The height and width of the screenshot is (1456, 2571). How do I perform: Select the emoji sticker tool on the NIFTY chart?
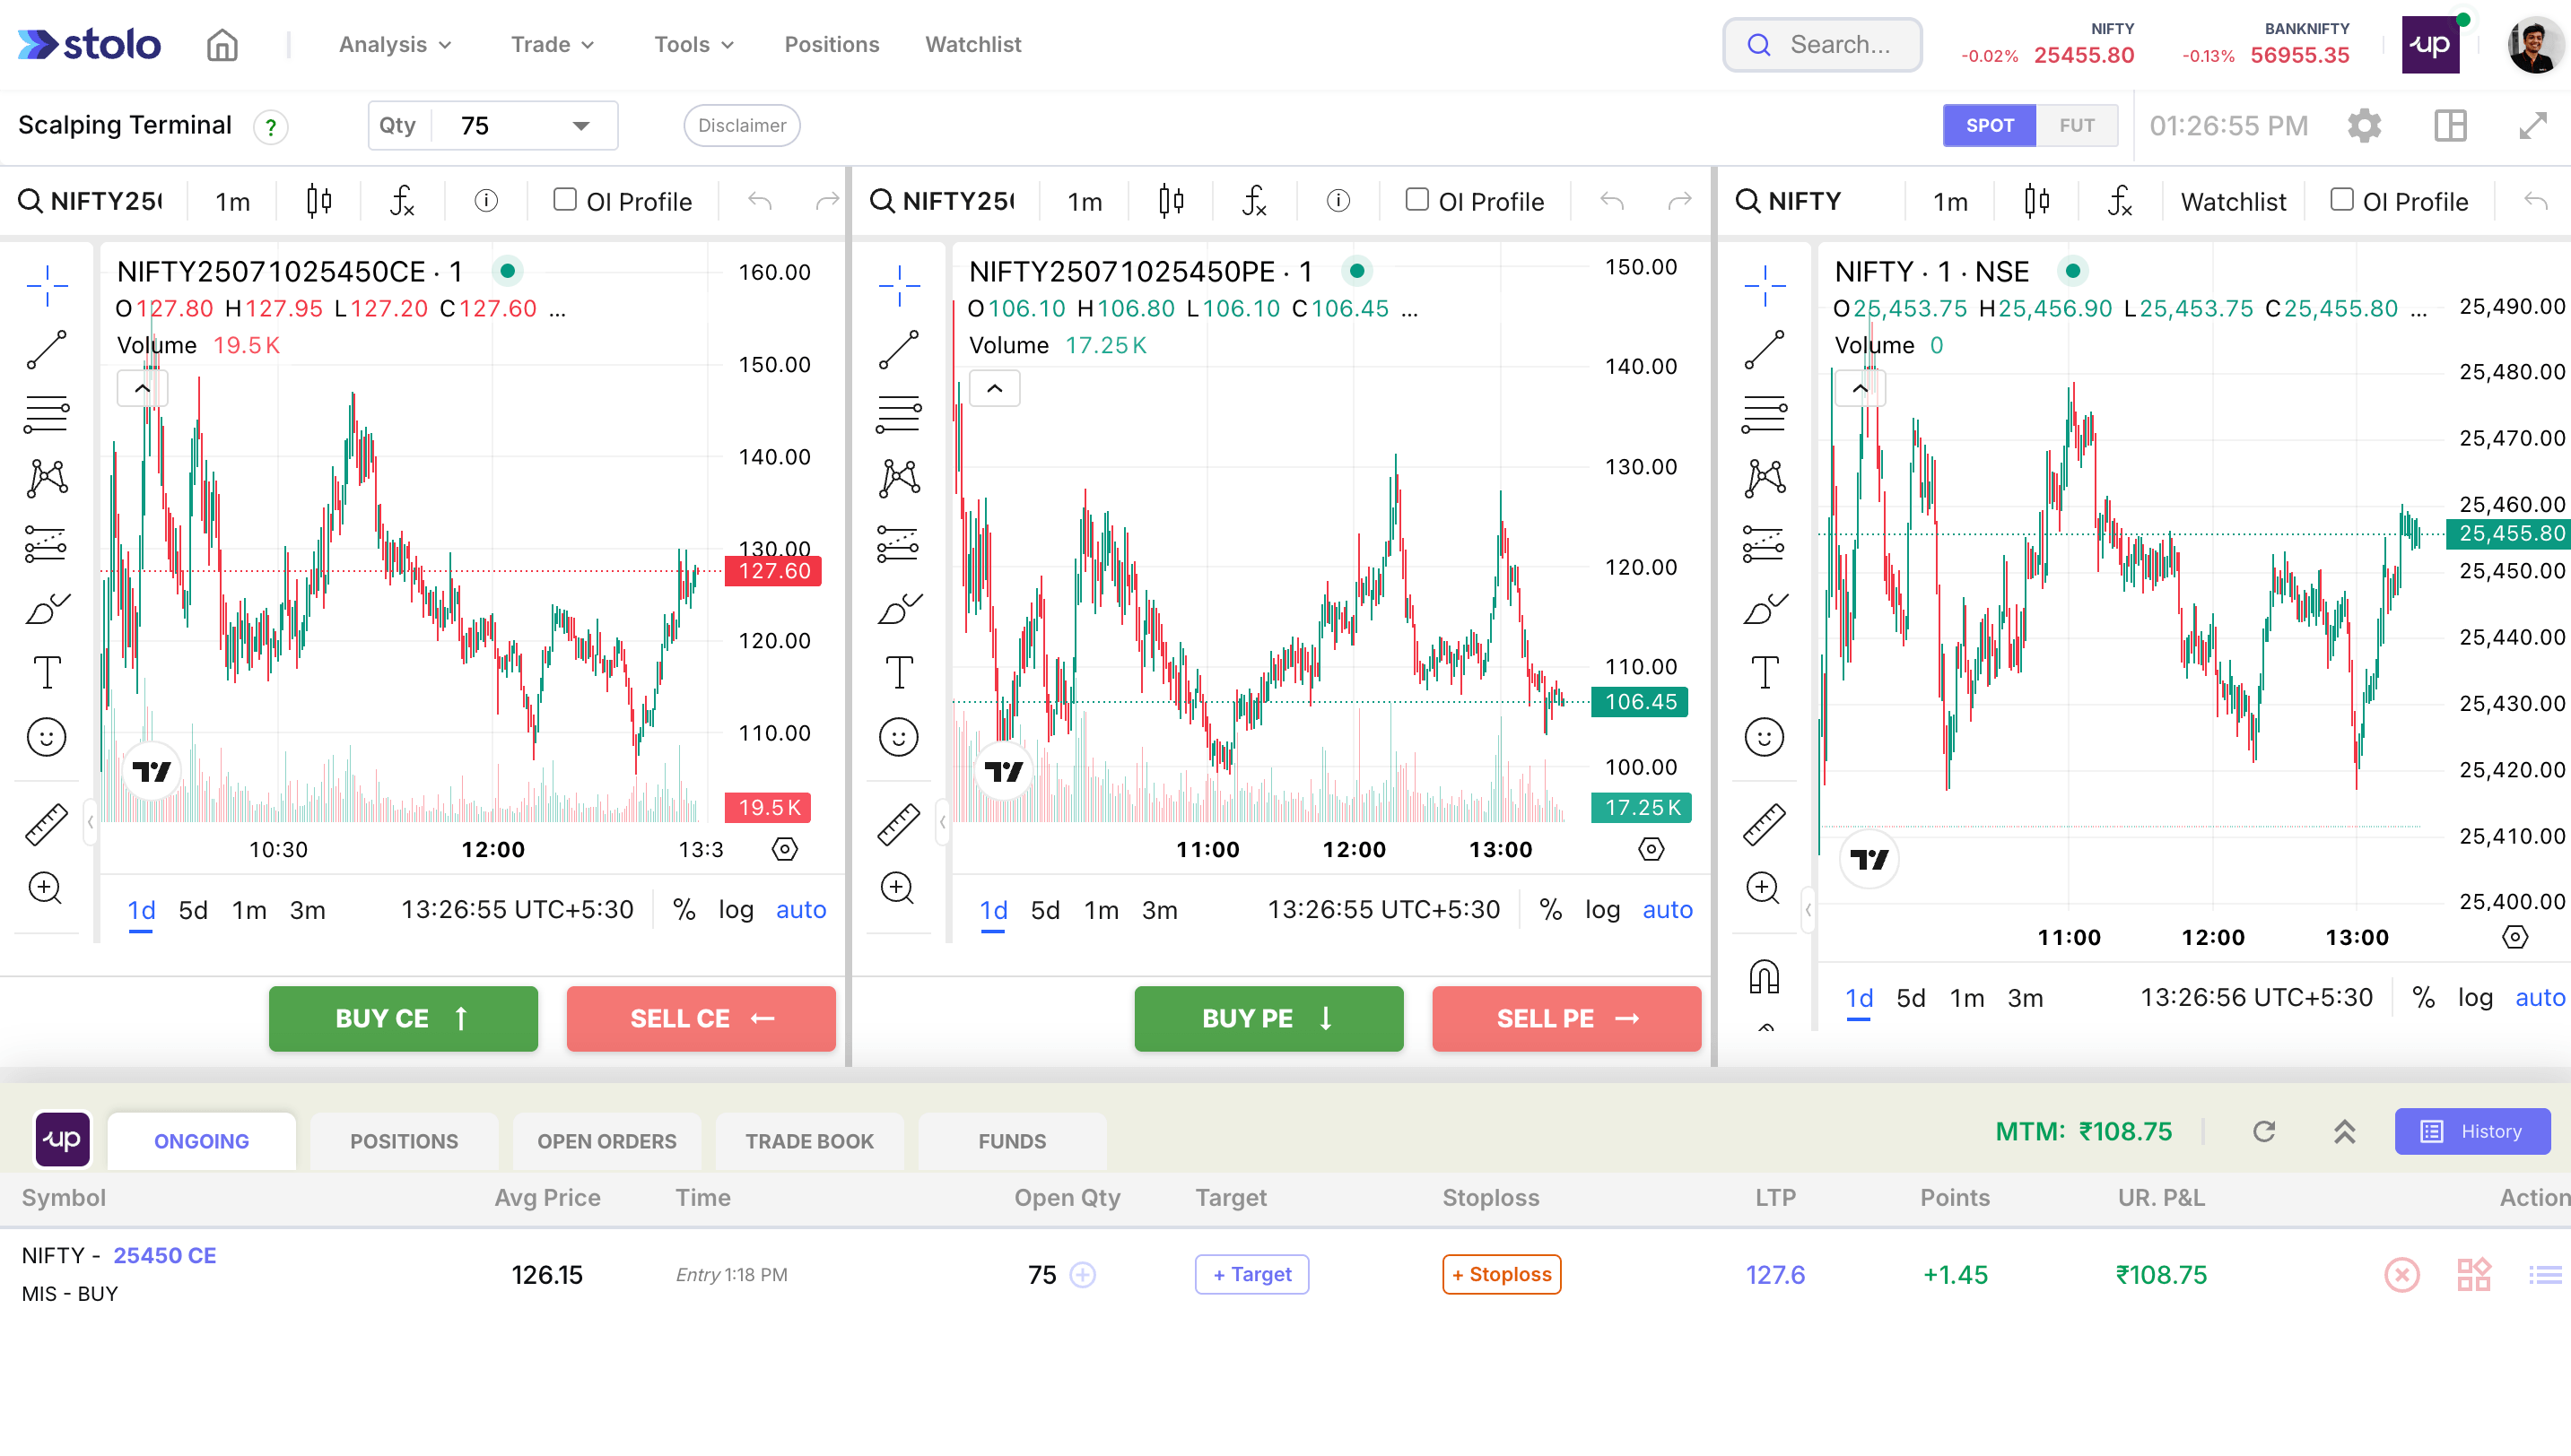pos(1764,737)
